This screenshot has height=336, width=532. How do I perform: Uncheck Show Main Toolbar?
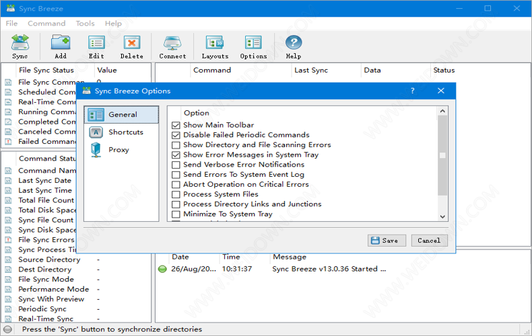click(176, 125)
